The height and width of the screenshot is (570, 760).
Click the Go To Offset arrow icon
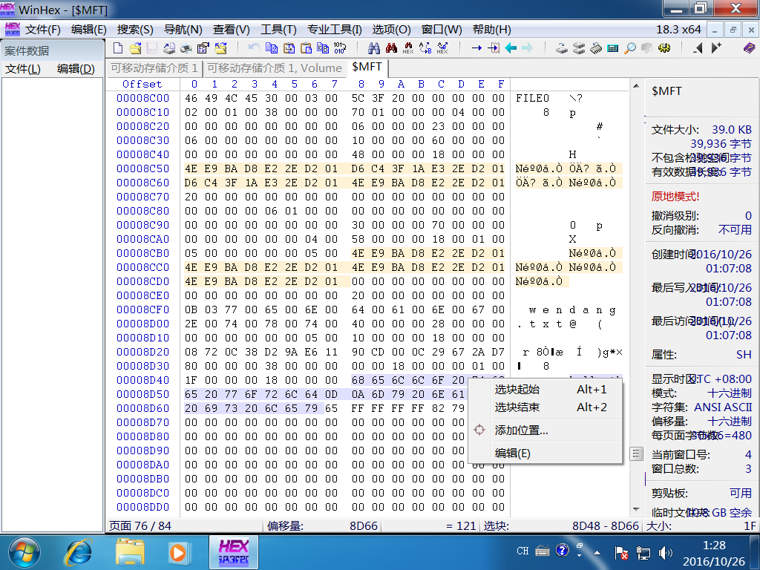coord(476,48)
